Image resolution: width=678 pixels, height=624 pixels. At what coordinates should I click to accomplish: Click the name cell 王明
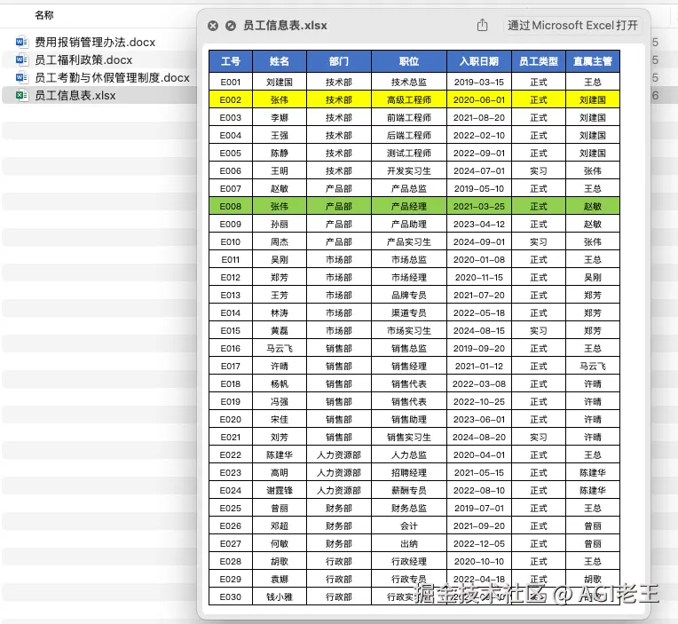[x=280, y=170]
